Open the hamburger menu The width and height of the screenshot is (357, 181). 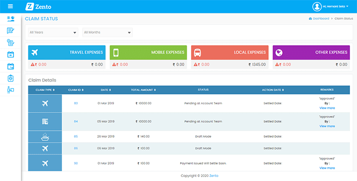coord(10,6)
